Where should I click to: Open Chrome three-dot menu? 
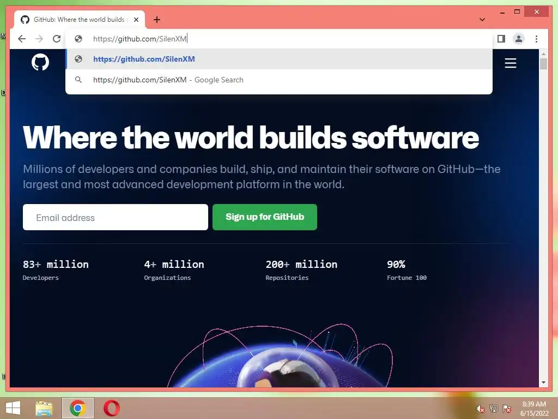[x=536, y=39]
